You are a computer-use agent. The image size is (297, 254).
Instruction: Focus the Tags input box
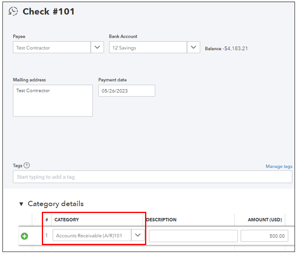click(x=152, y=177)
